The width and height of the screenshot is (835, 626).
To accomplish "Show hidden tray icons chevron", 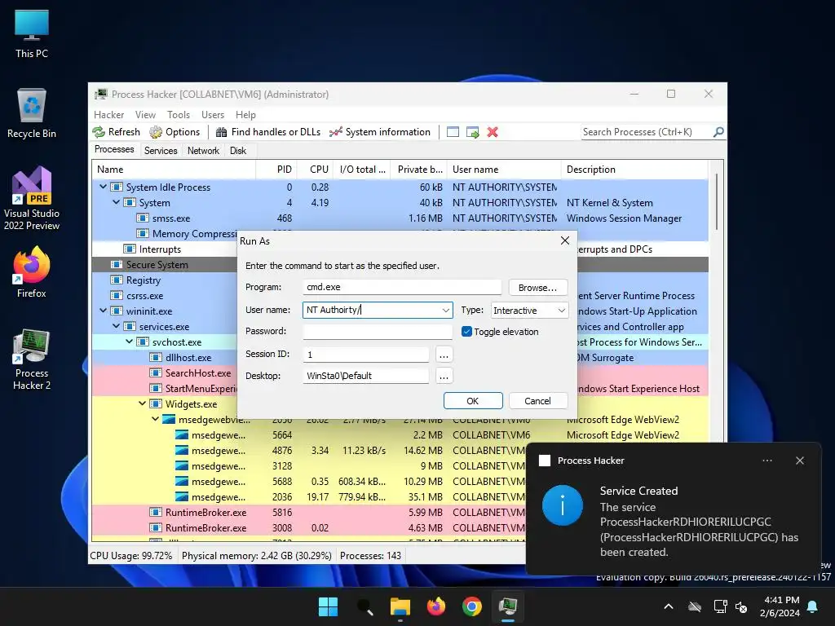I will click(669, 606).
